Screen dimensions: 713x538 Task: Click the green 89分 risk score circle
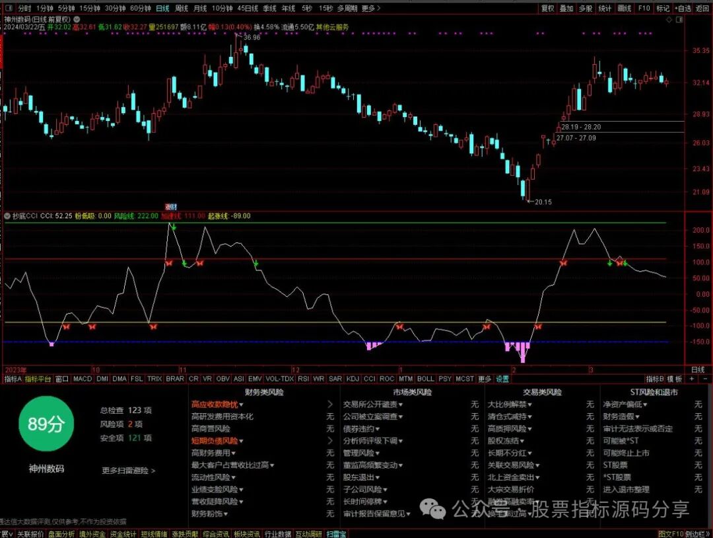click(46, 424)
